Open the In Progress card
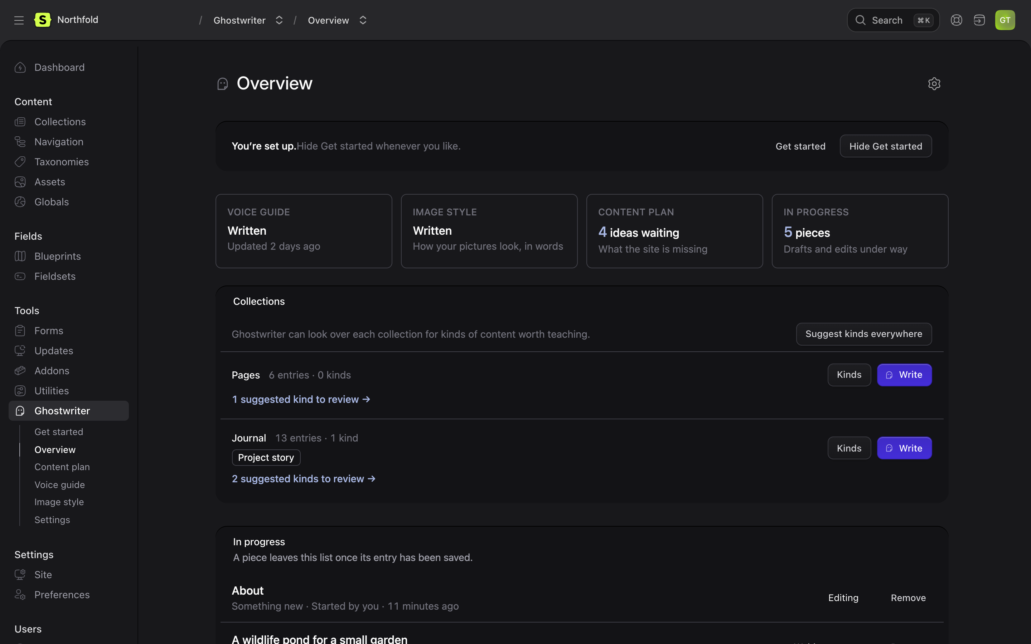 pyautogui.click(x=860, y=231)
